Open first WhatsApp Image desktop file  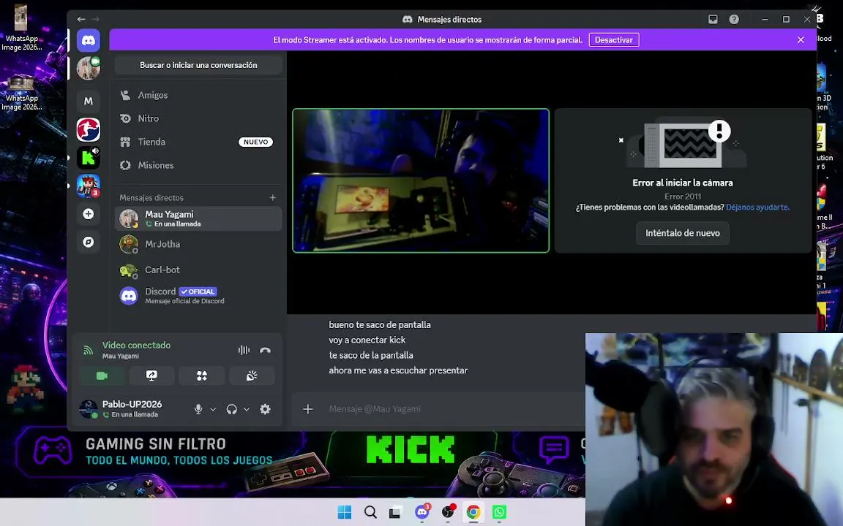click(x=21, y=28)
